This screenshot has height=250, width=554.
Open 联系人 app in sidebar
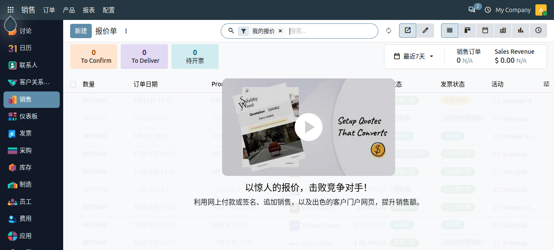(x=32, y=65)
